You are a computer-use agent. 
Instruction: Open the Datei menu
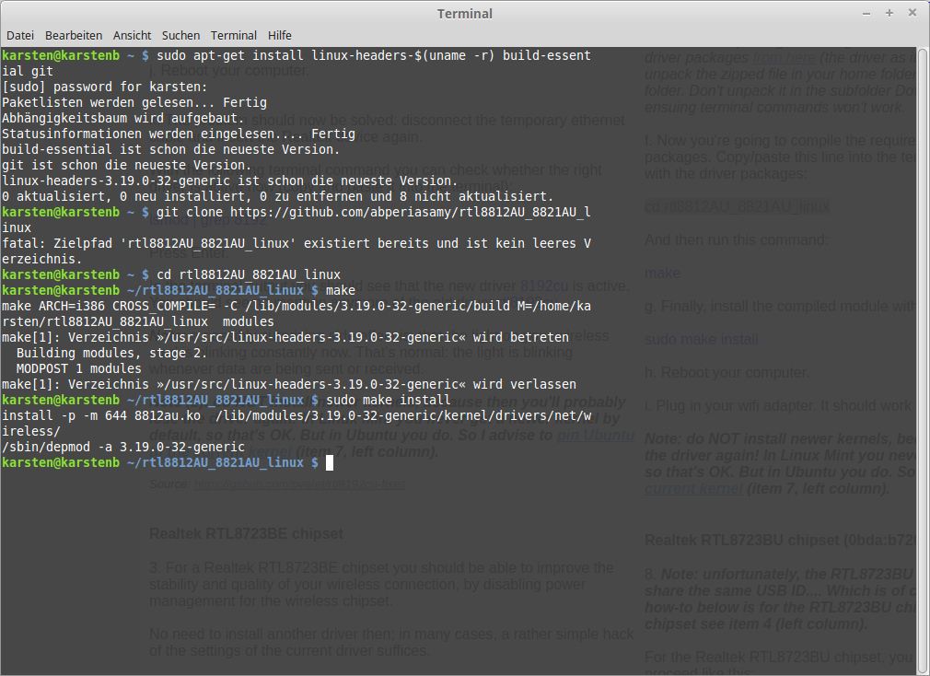click(19, 35)
